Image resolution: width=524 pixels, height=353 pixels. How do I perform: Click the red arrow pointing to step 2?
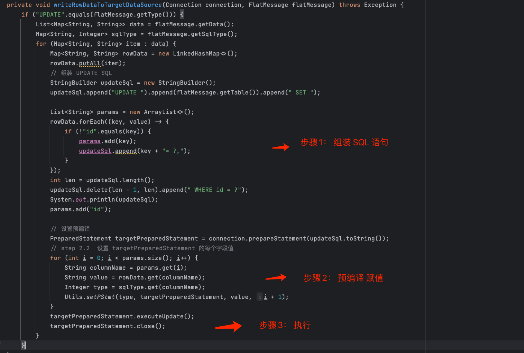(x=276, y=277)
